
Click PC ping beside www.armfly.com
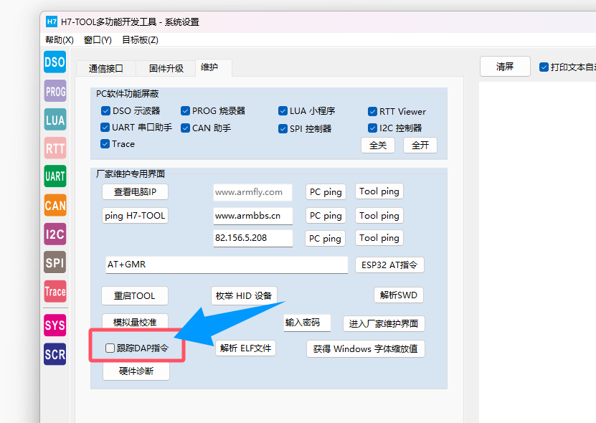326,192
